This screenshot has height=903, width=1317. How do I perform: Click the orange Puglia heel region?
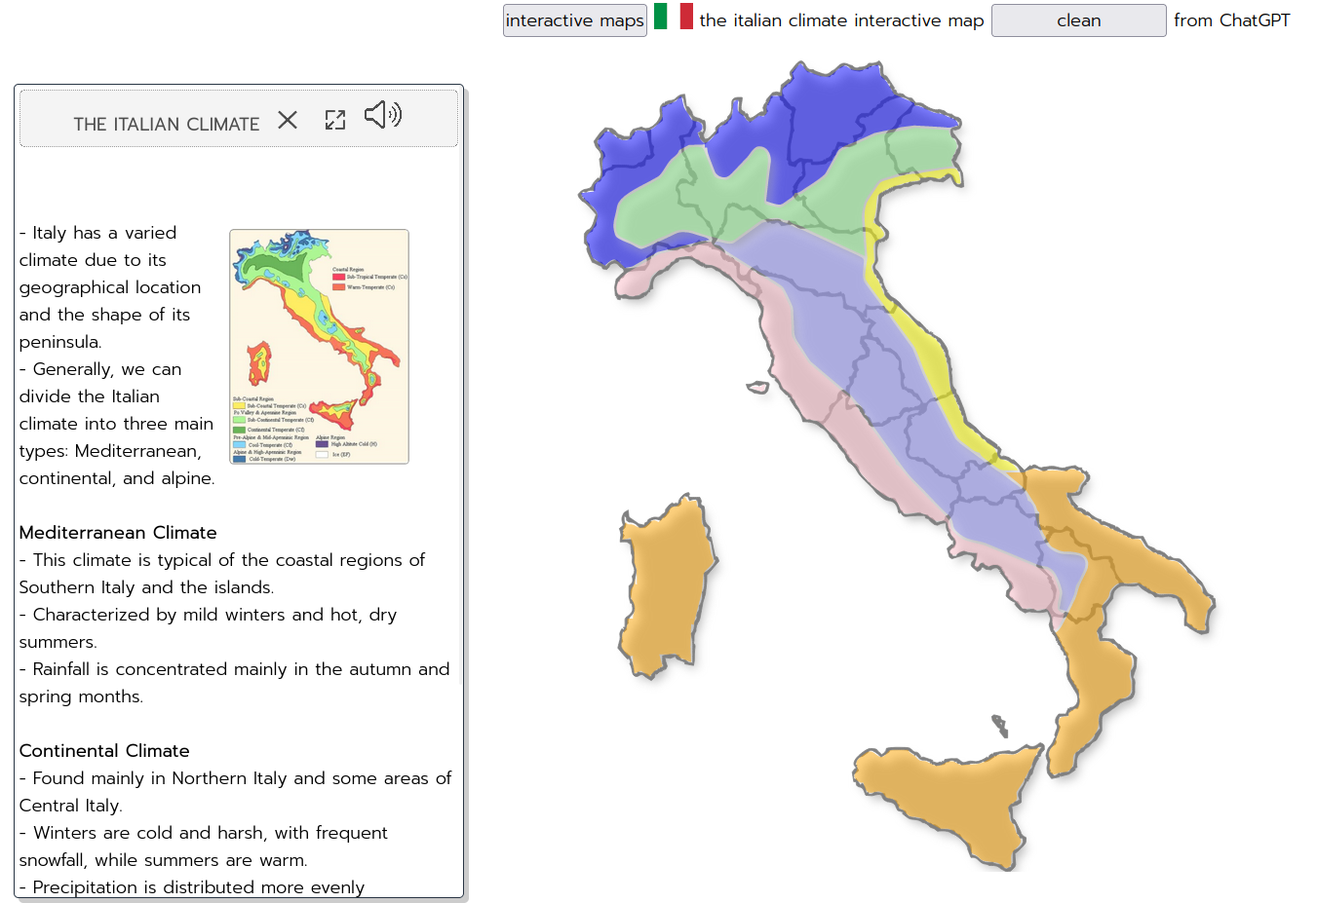(x=1121, y=546)
